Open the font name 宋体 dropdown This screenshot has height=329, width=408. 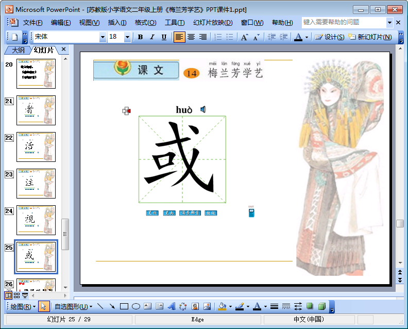pos(103,37)
